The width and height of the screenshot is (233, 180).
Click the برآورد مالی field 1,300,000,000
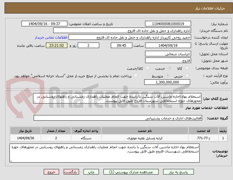(x=167, y=82)
